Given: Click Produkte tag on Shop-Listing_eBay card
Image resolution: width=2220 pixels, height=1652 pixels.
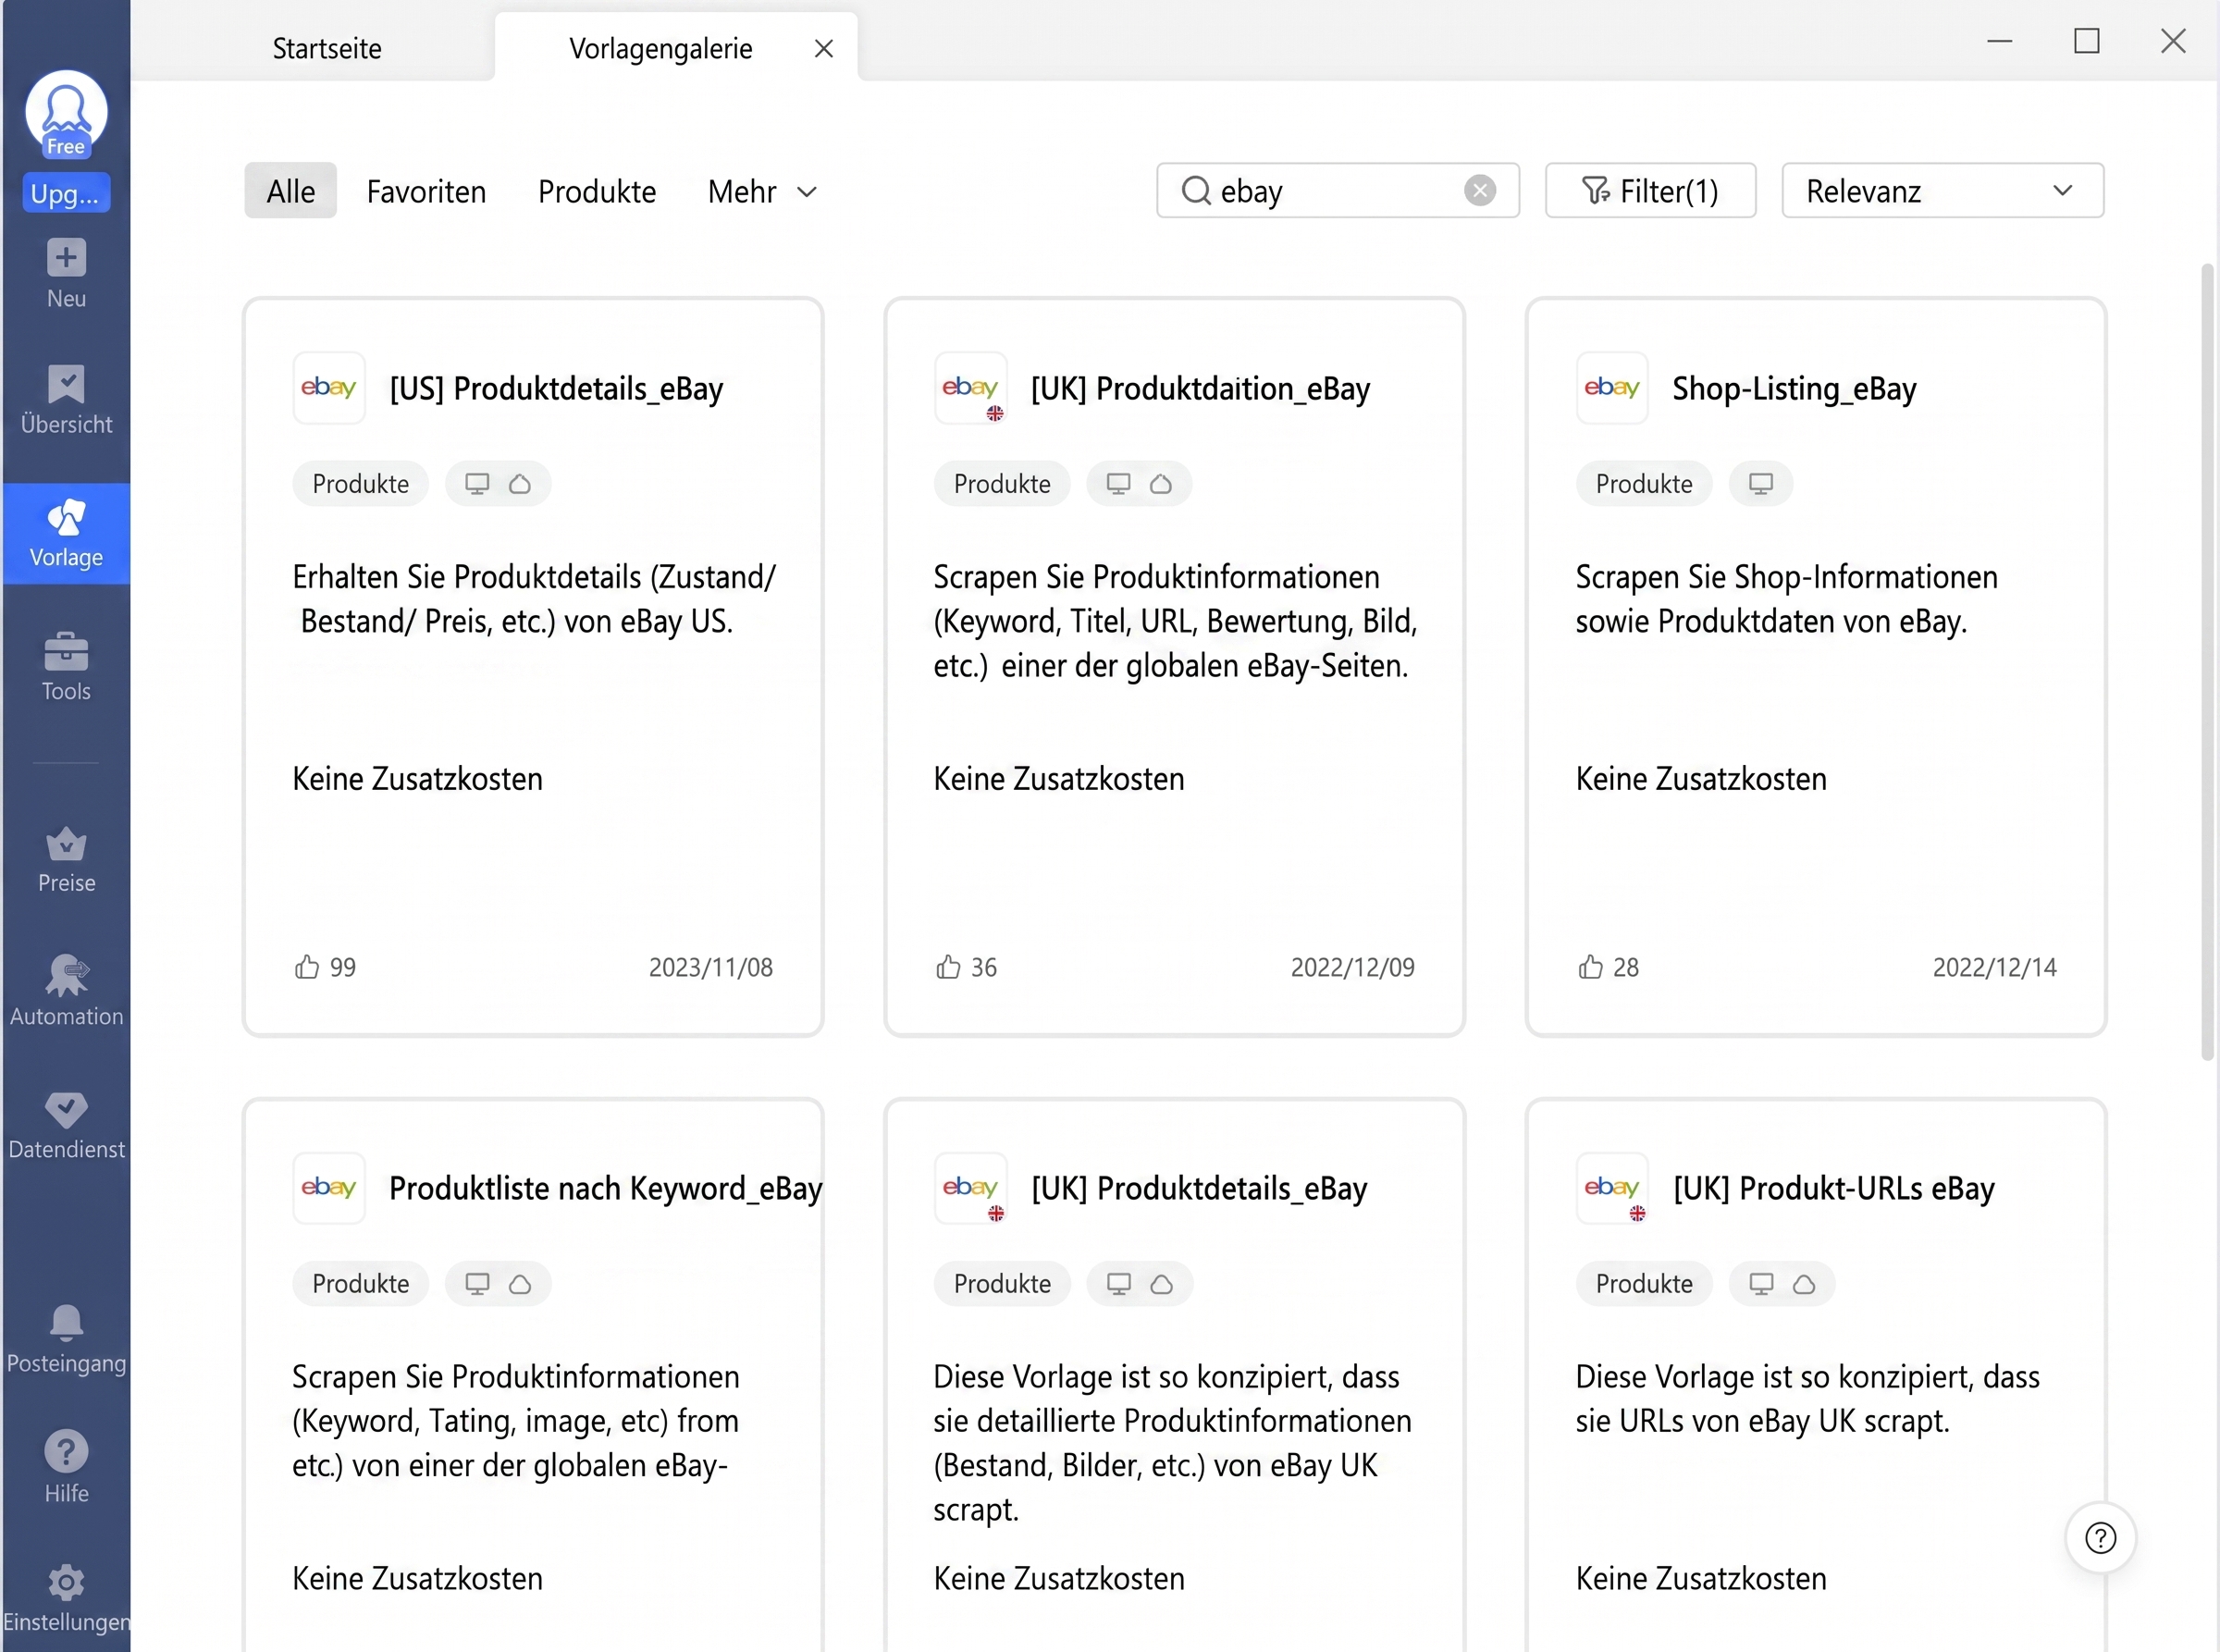Looking at the screenshot, I should tap(1644, 484).
